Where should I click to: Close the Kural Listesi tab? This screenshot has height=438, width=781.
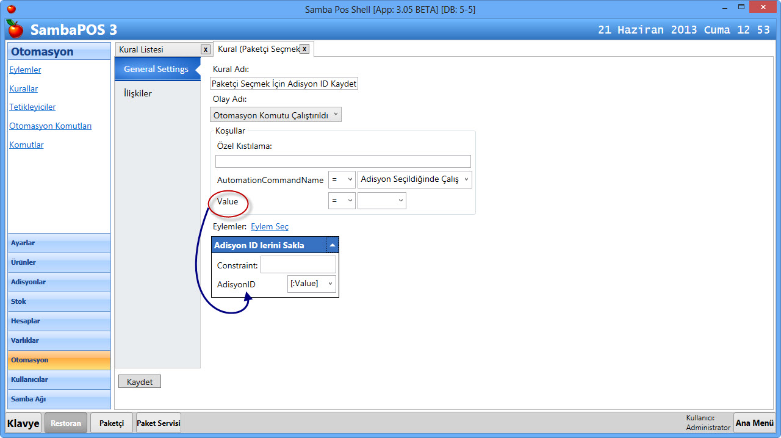point(206,49)
